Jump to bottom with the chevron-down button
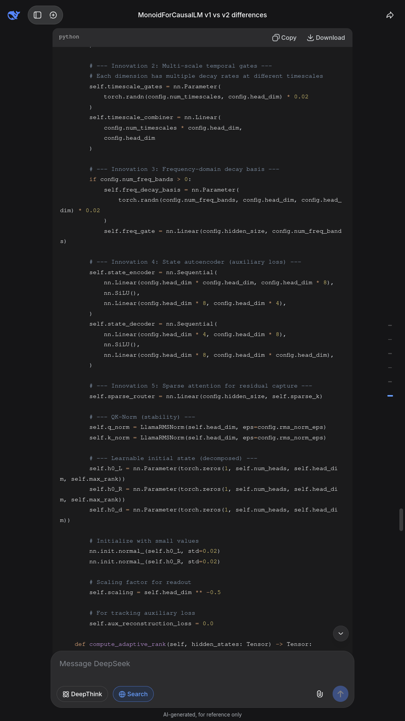The width and height of the screenshot is (405, 721). point(340,634)
